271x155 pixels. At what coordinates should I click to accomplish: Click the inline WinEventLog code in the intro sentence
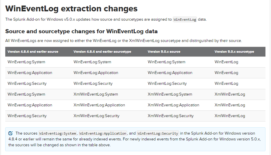coord(185,20)
